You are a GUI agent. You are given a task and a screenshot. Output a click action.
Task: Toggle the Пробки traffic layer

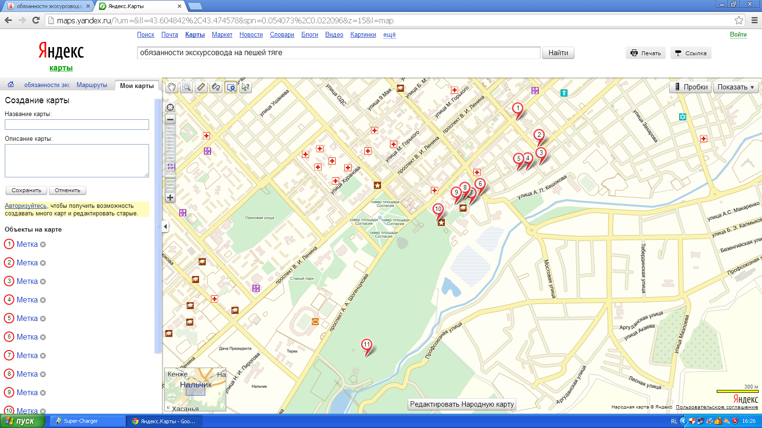coord(691,87)
